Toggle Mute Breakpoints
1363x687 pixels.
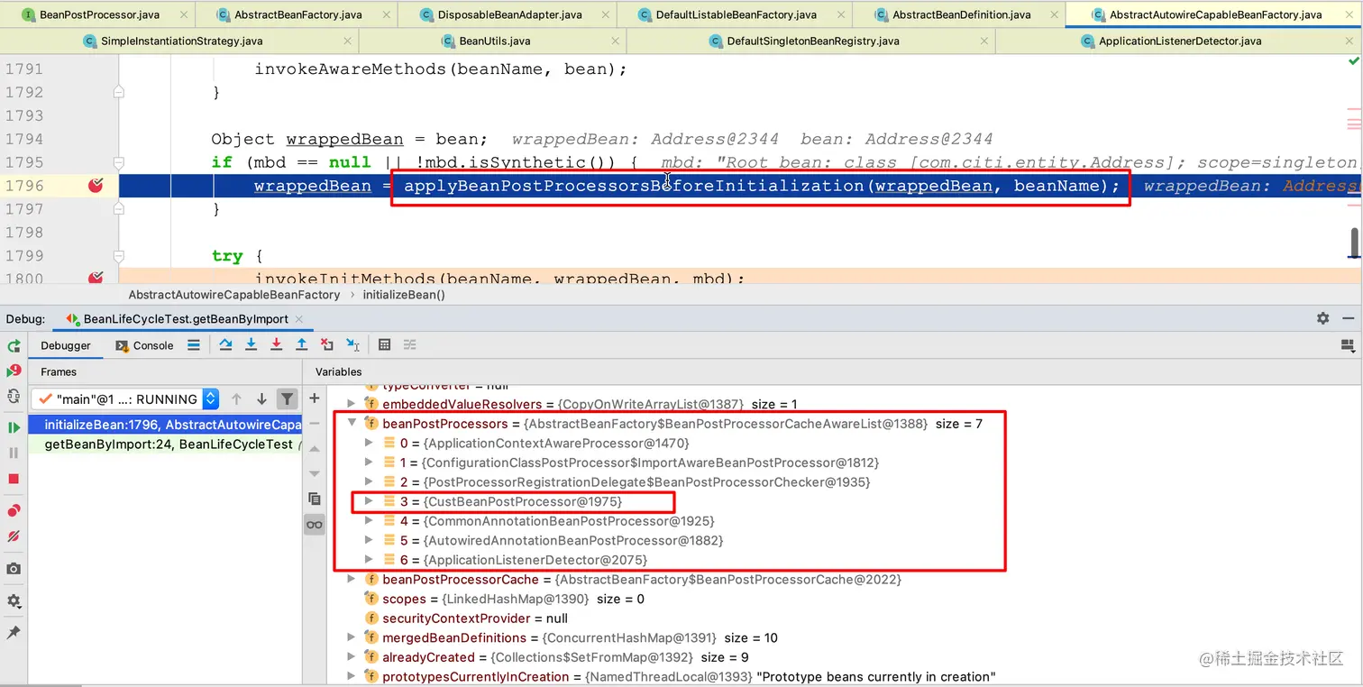coord(14,536)
